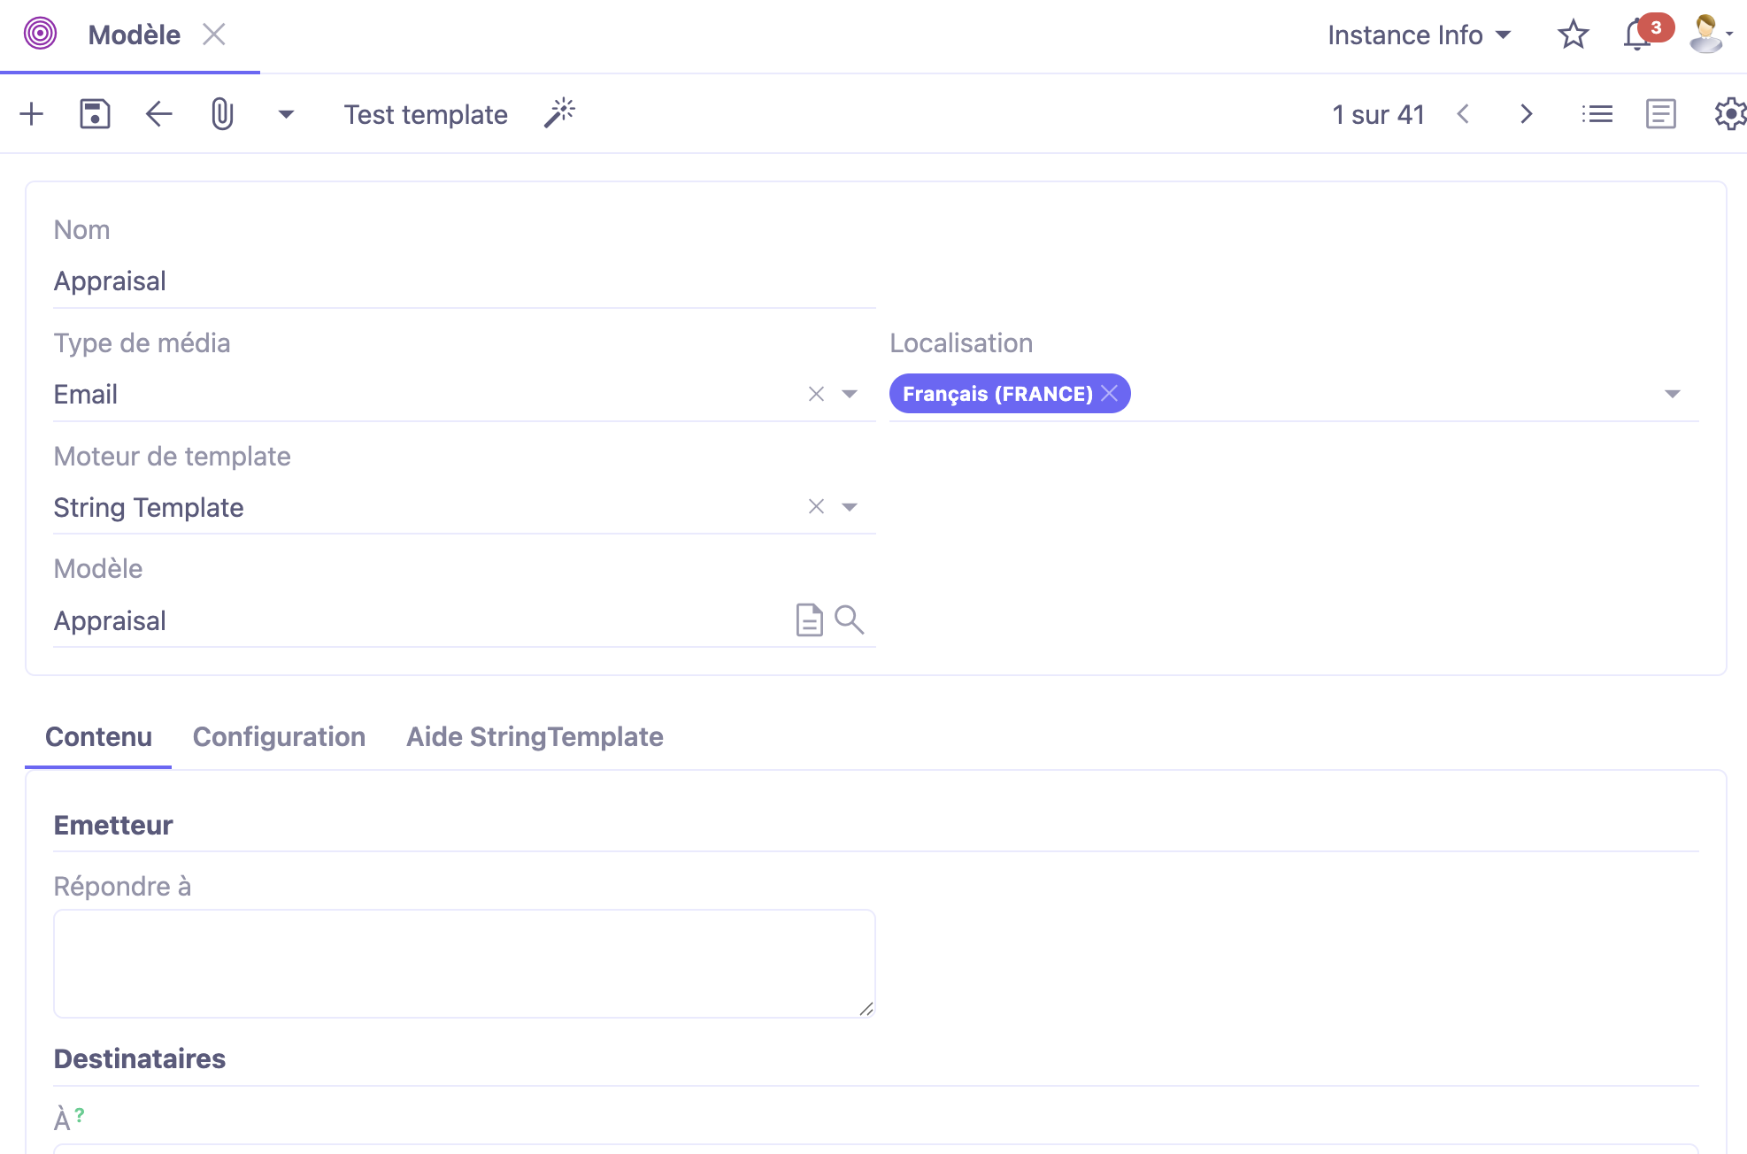Clear the Email media type selection
The image size is (1747, 1154).
click(x=815, y=394)
